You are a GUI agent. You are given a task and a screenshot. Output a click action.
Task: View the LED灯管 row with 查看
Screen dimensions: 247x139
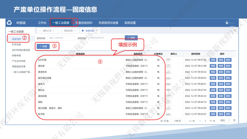[x=213, y=60]
